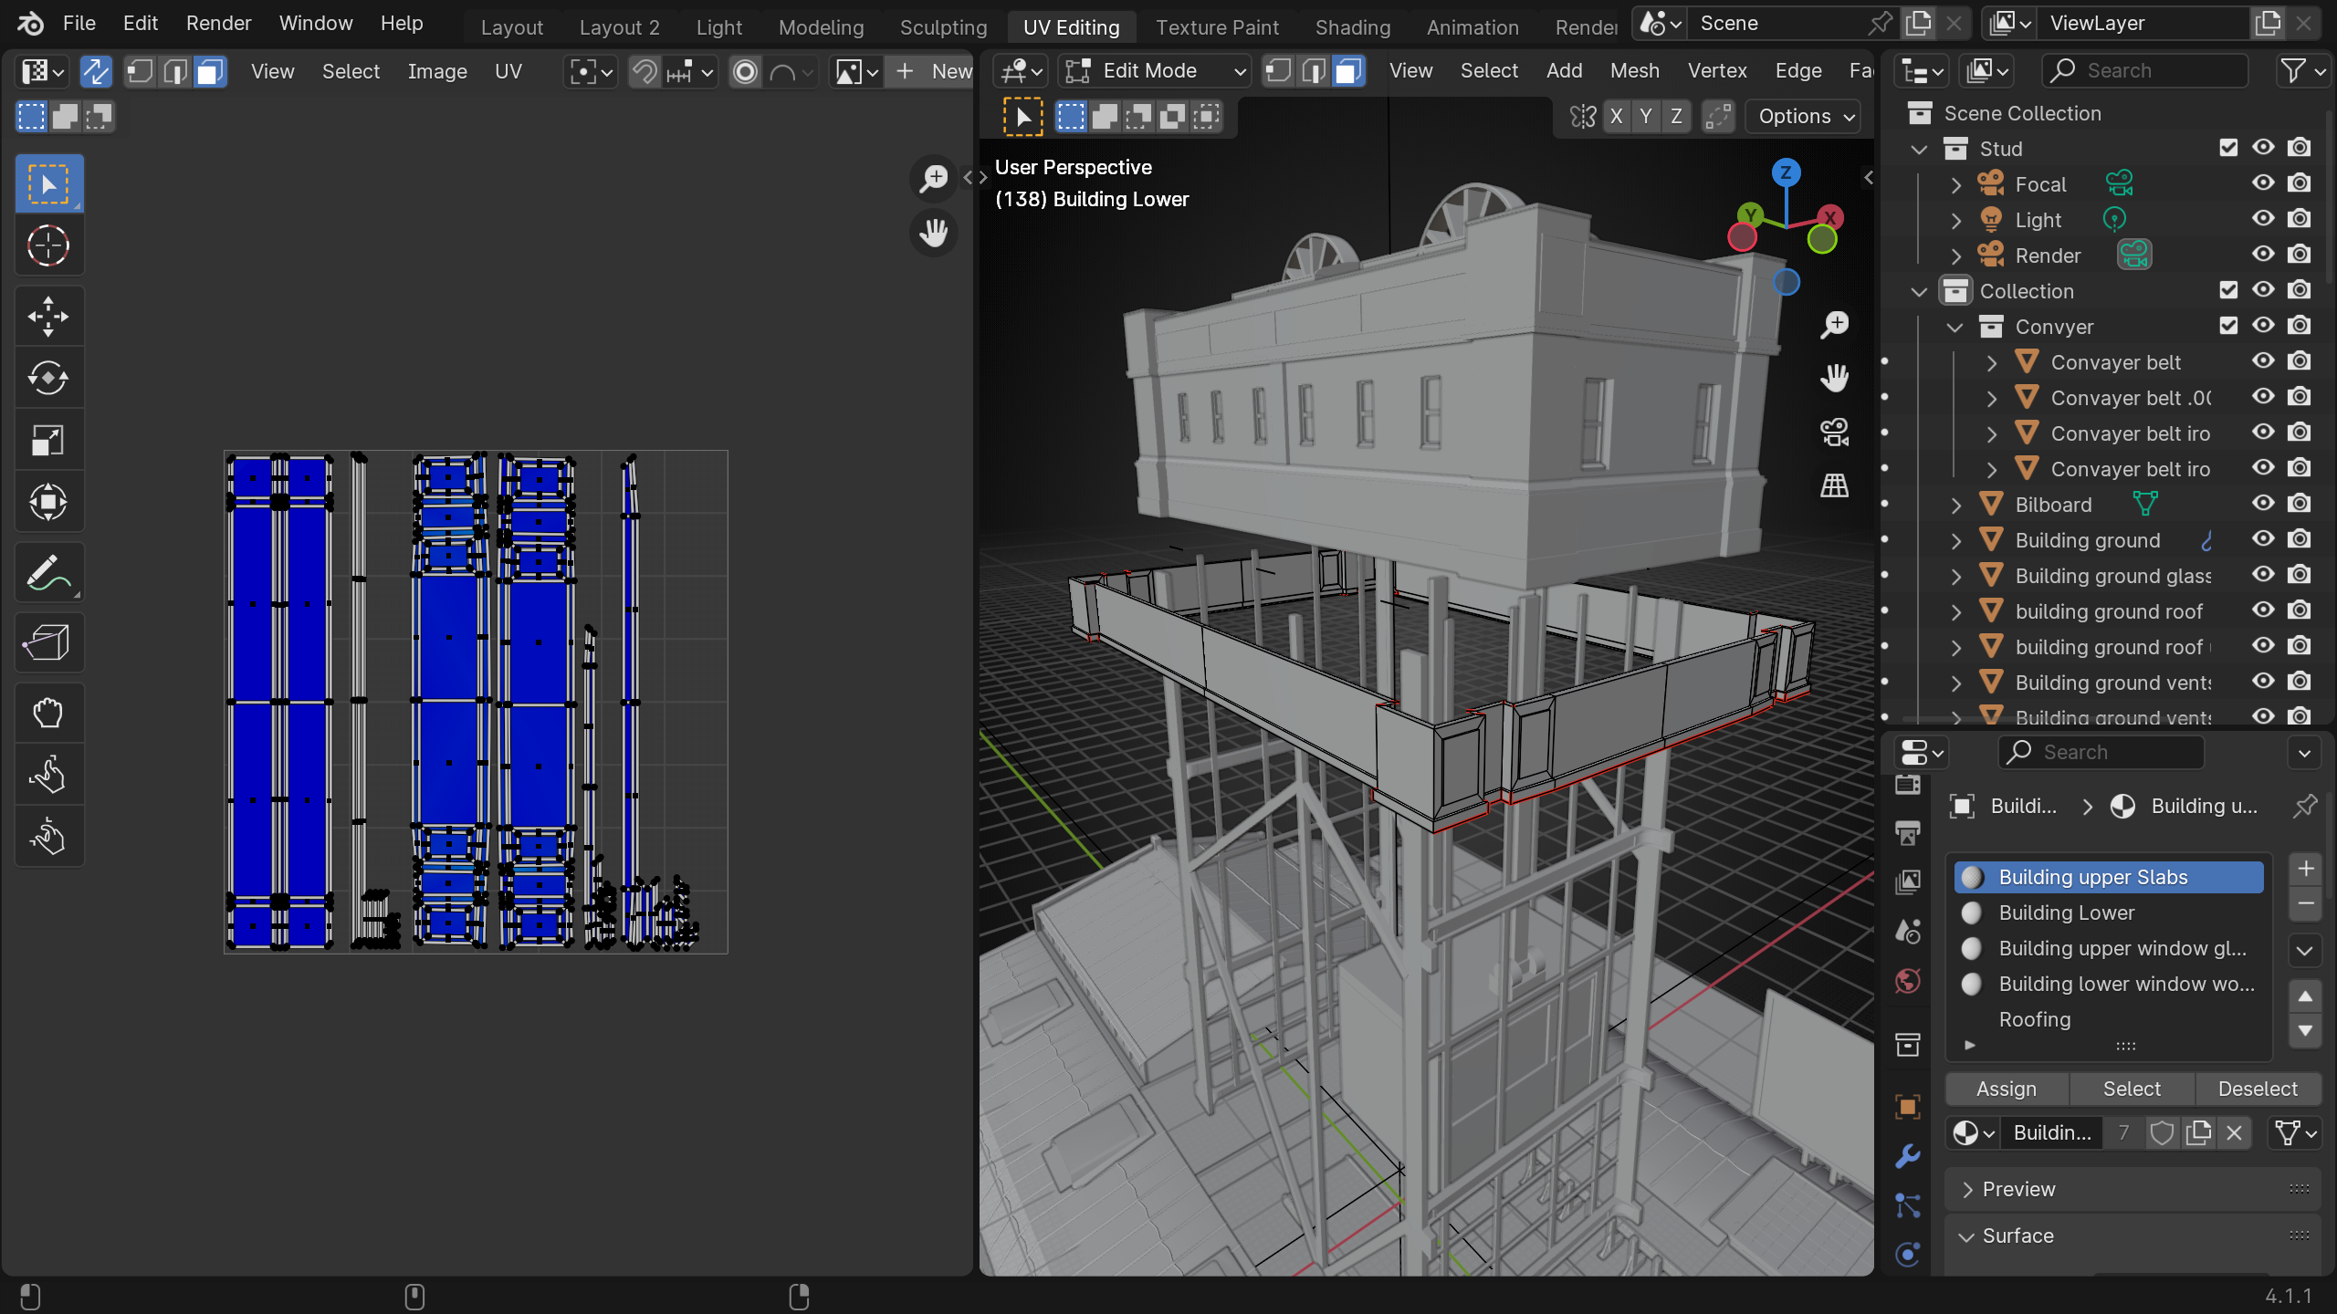Select the Building Lower material slot
Image resolution: width=2337 pixels, height=1314 pixels.
[2109, 912]
